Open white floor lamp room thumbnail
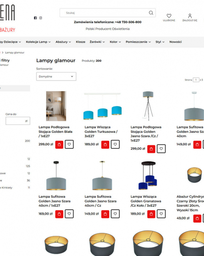The height and width of the screenshot is (256, 204). click(56, 106)
